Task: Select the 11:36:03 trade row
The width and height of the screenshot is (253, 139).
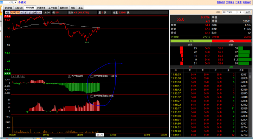Action: pos(209,75)
